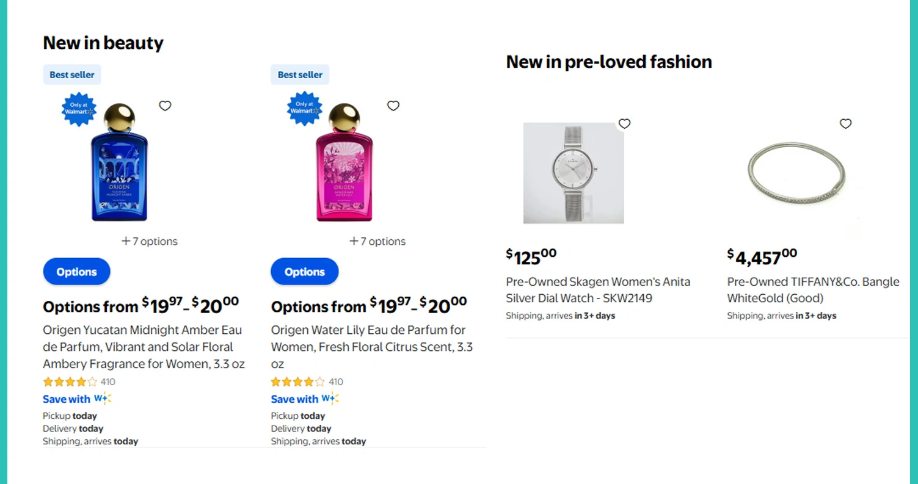This screenshot has width=918, height=484.
Task: Click Only at Walmart badge on blue perfume
Action: 79,109
